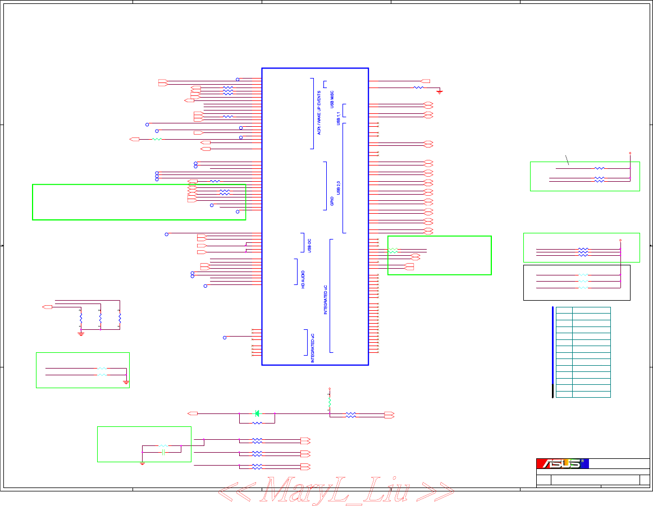Screen dimensions: 653x506
Task: Click the USB OC label
Action: point(309,246)
